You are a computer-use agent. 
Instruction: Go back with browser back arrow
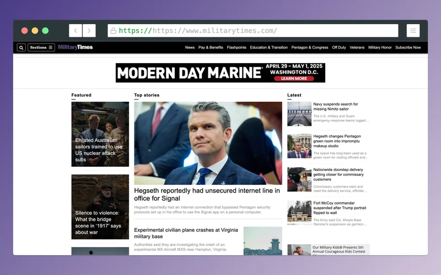pos(76,31)
